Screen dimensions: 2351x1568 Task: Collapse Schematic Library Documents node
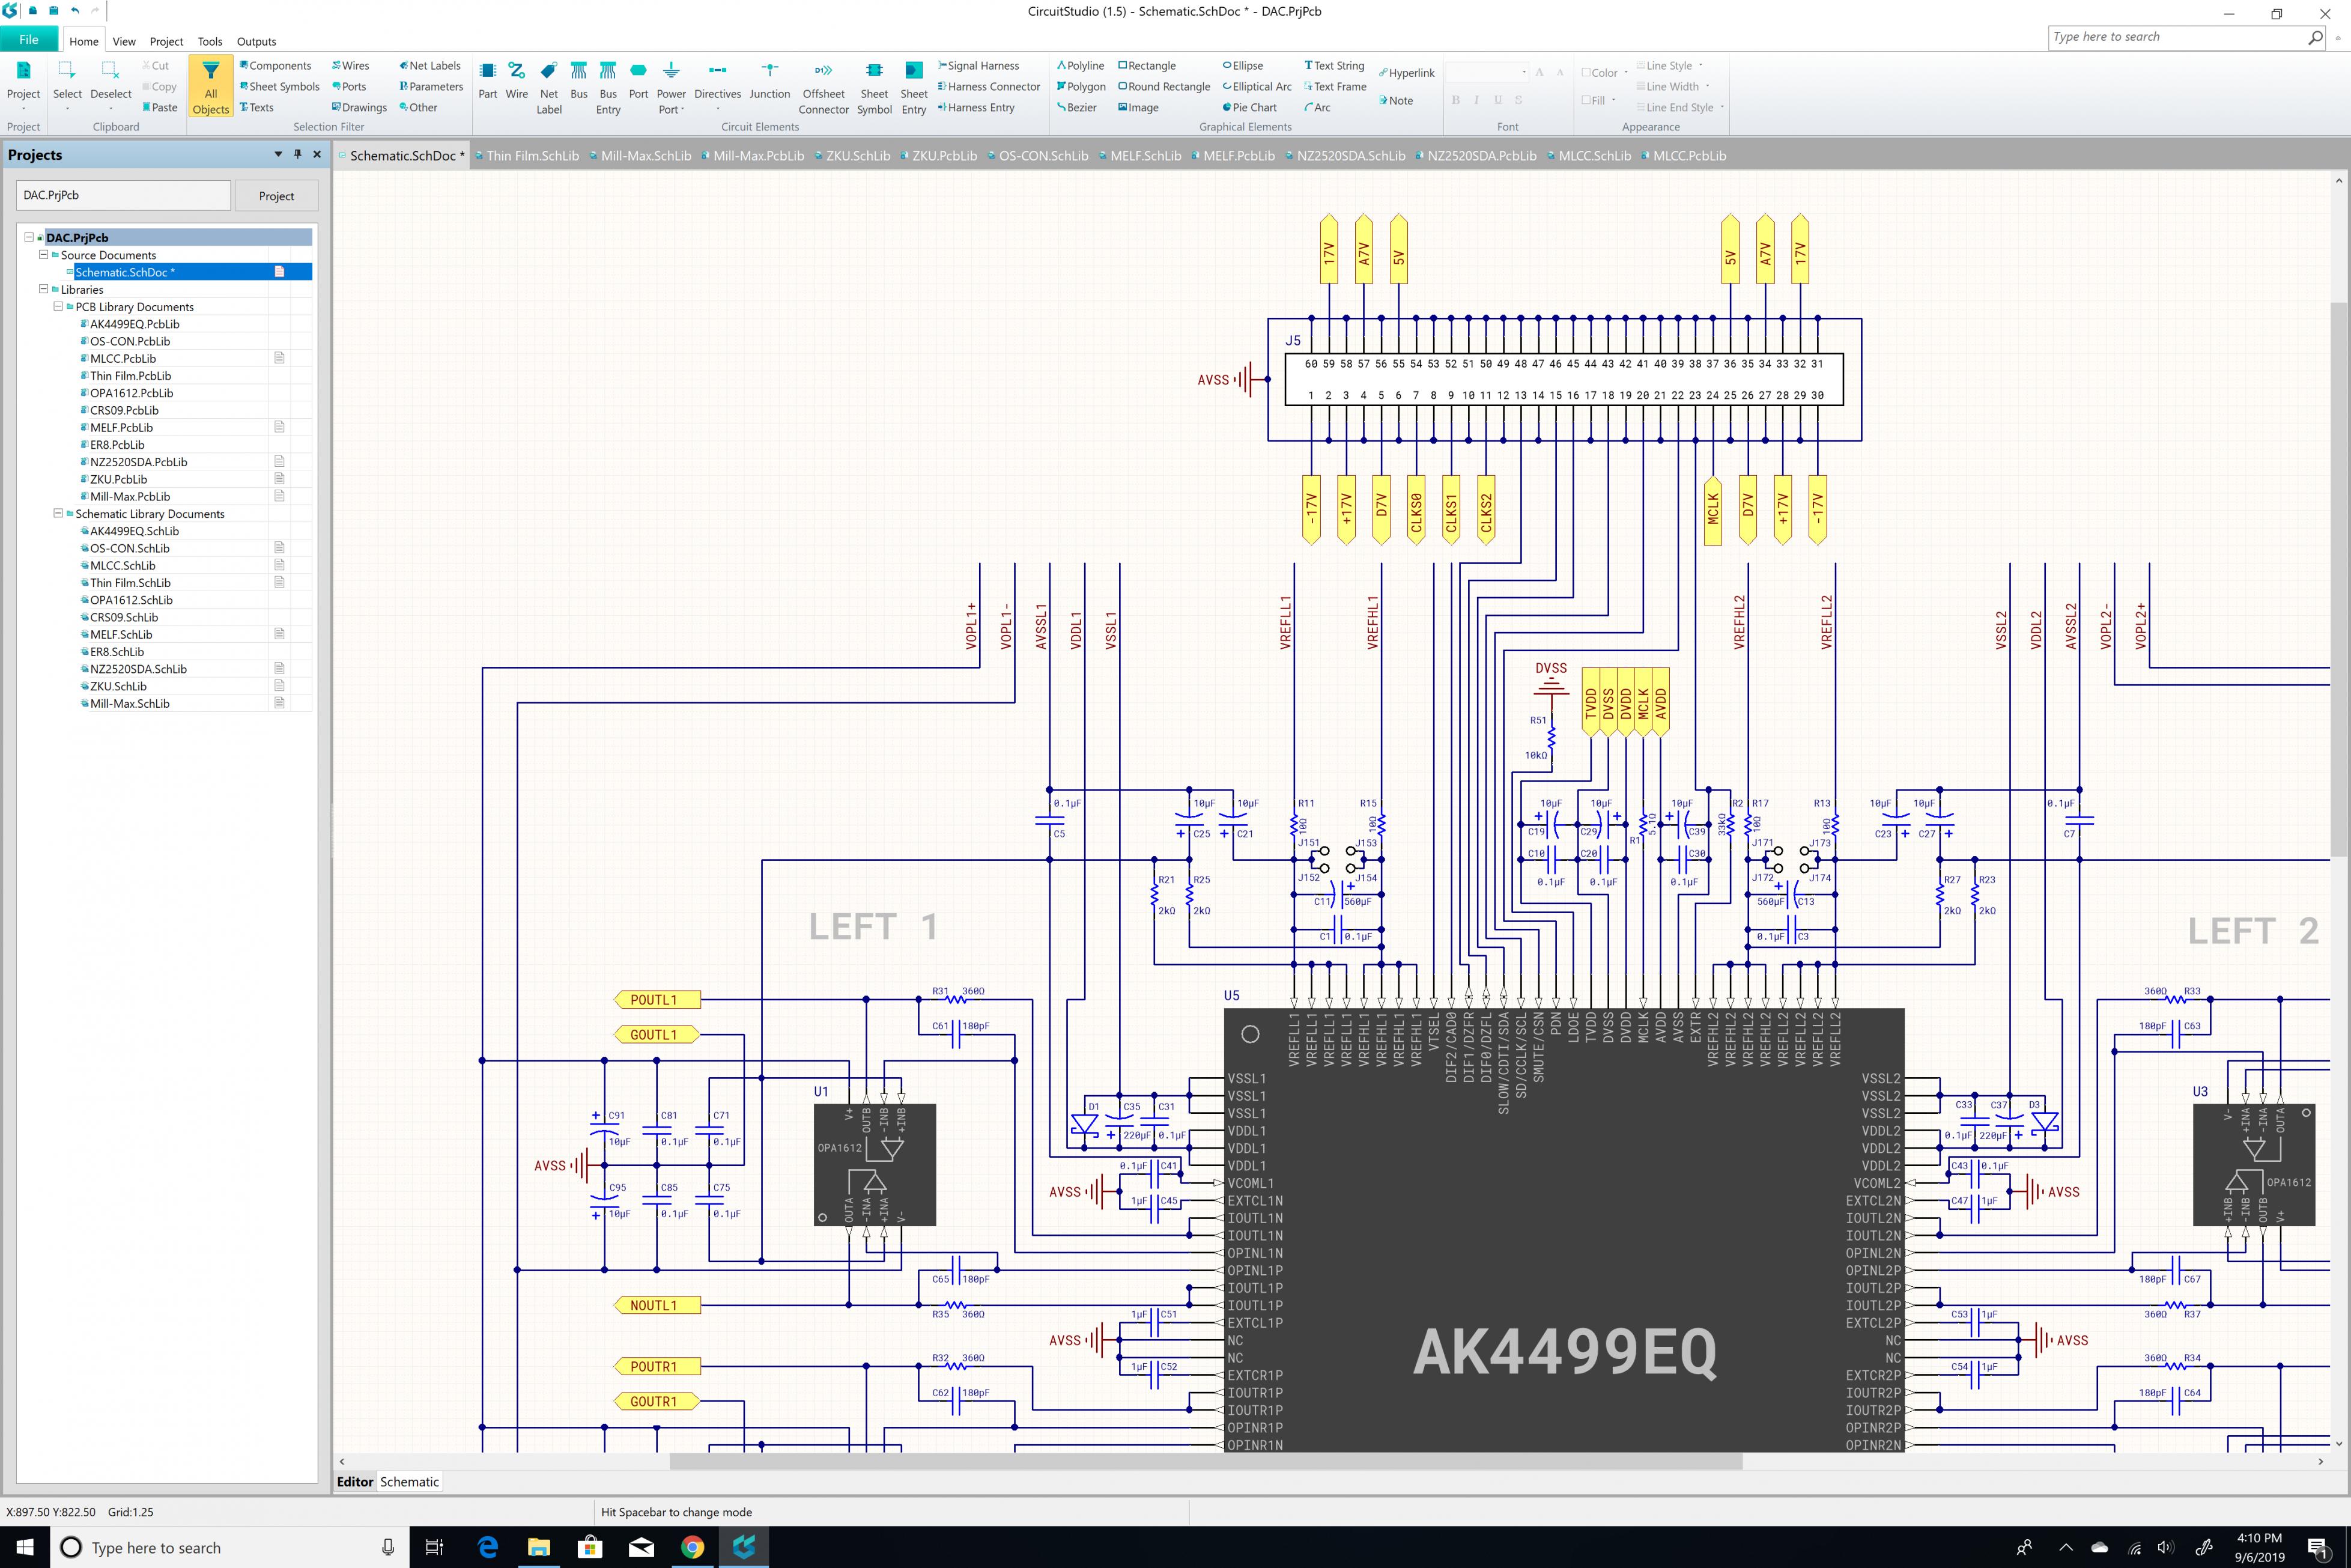click(58, 513)
